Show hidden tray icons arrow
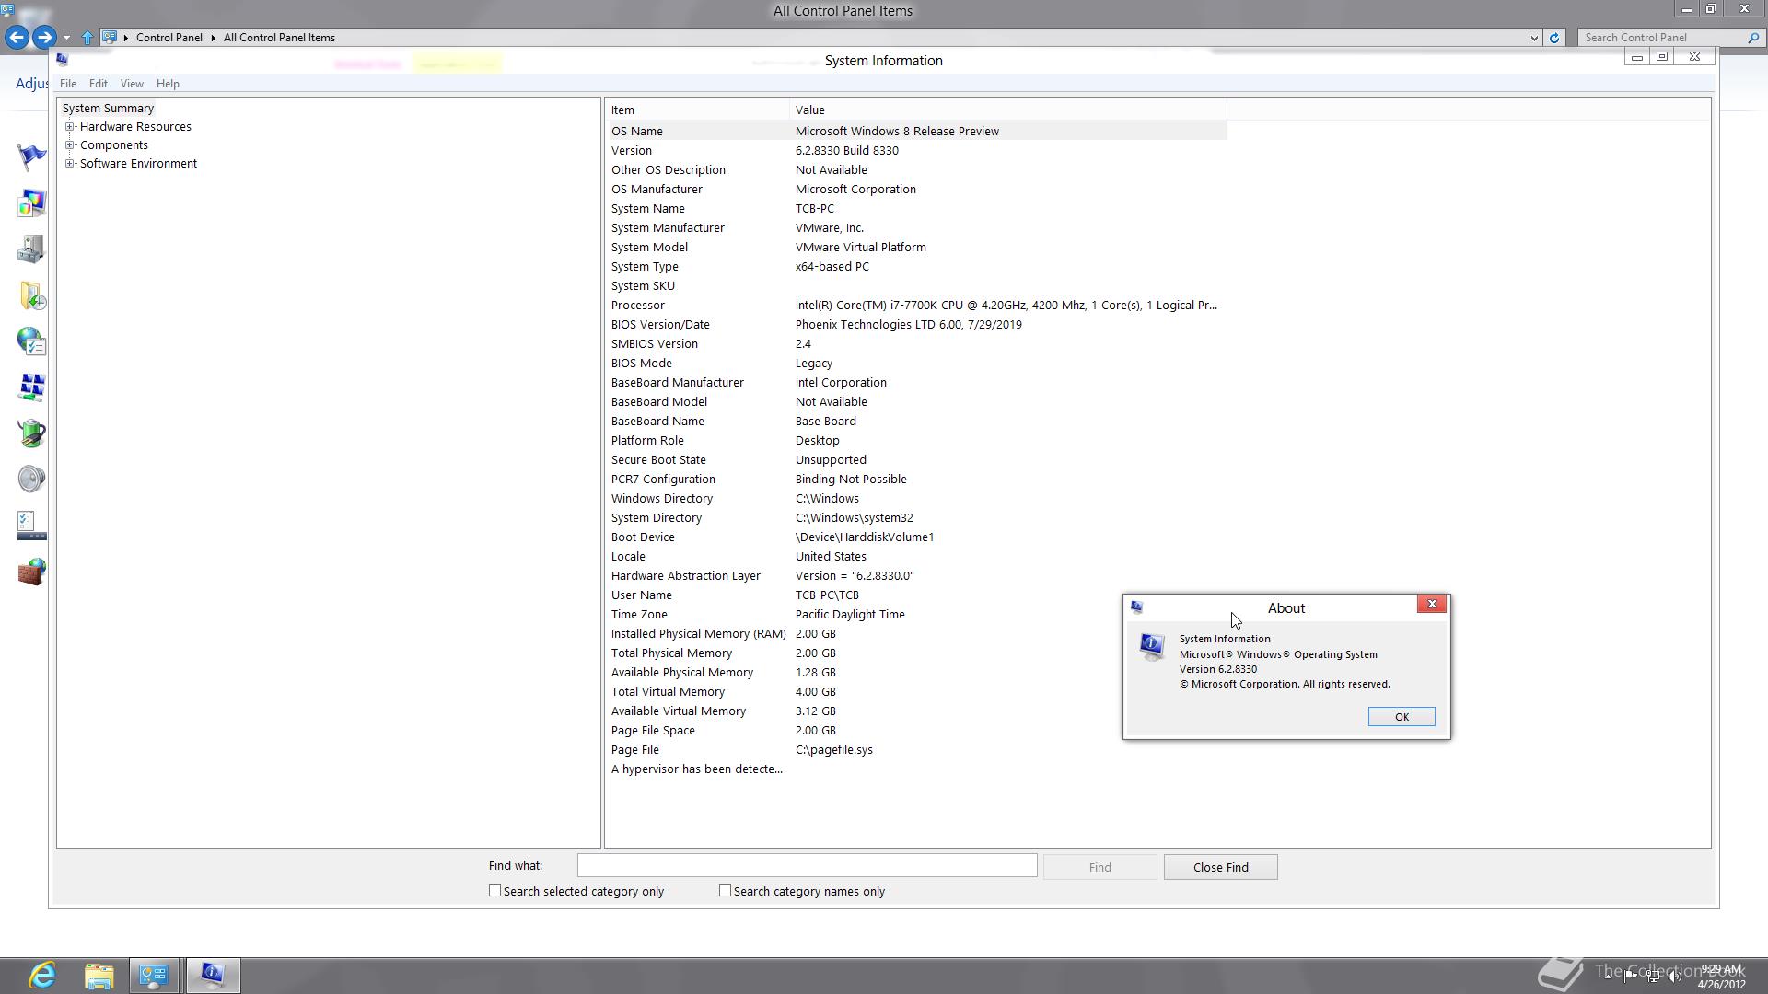 1609,977
